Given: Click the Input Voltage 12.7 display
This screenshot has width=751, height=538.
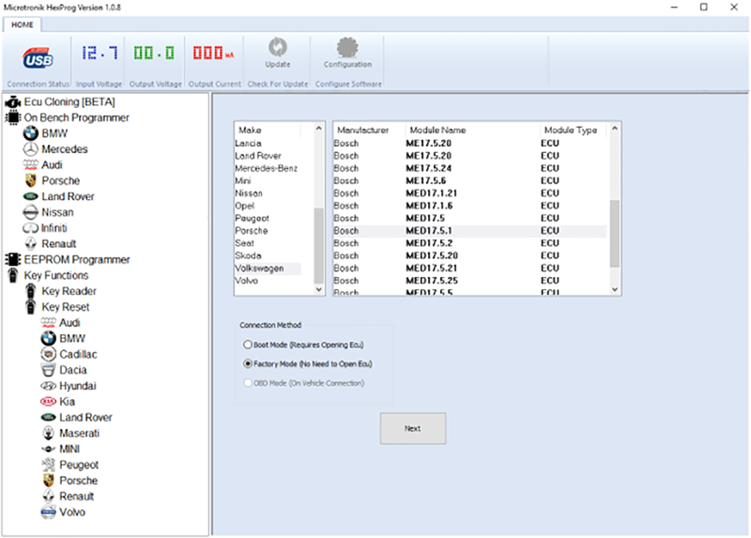Looking at the screenshot, I should 100,53.
